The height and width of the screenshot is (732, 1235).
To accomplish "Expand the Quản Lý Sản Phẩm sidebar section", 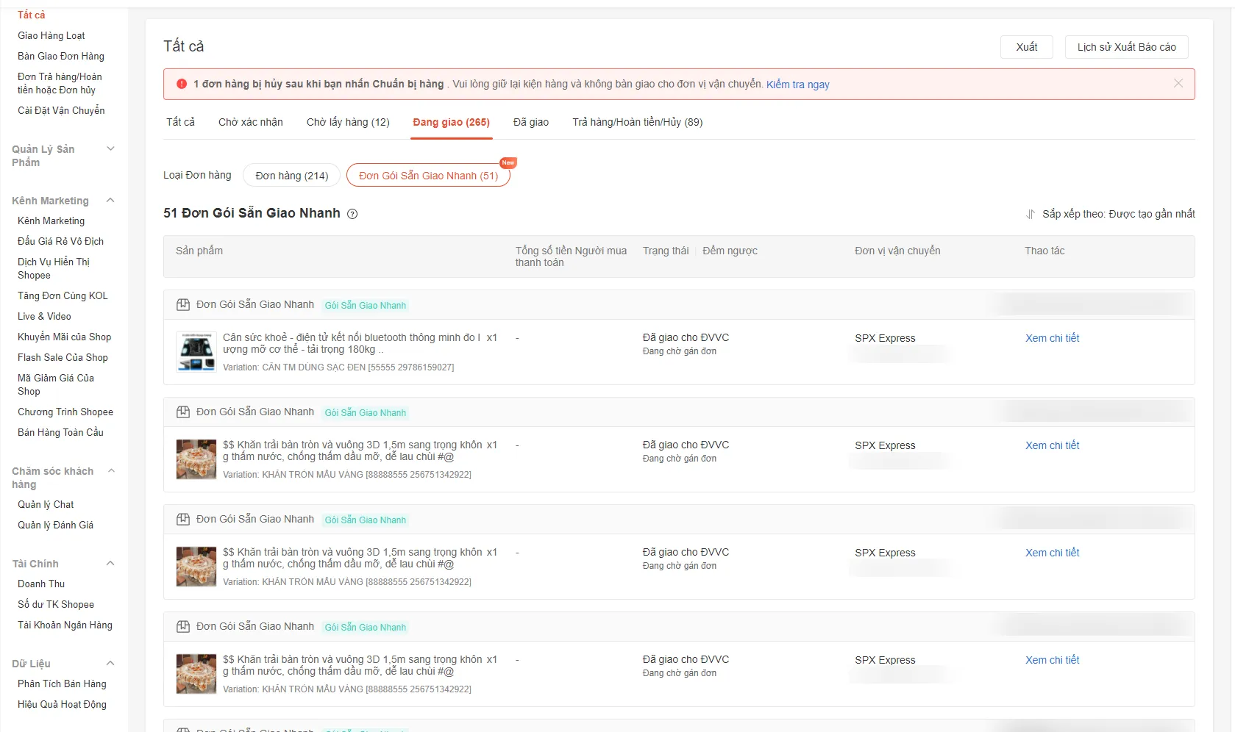I will click(110, 149).
